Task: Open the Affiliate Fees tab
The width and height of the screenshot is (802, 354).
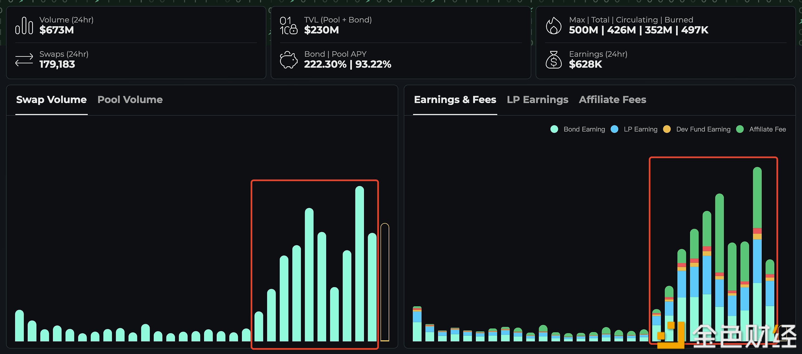Action: click(x=612, y=99)
